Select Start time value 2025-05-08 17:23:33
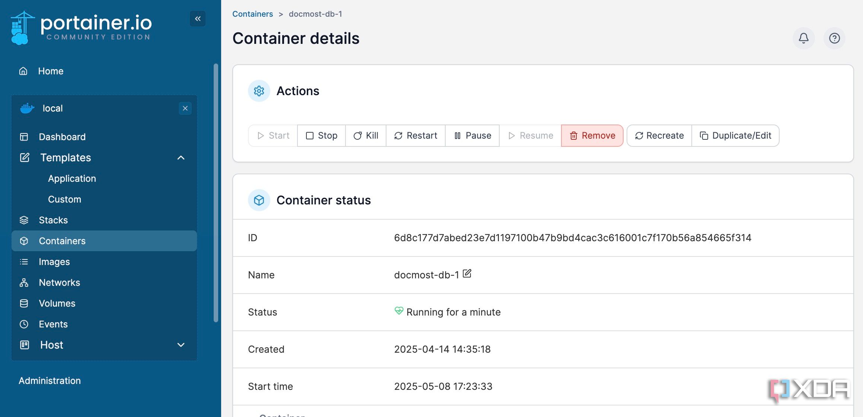863x417 pixels. 443,387
